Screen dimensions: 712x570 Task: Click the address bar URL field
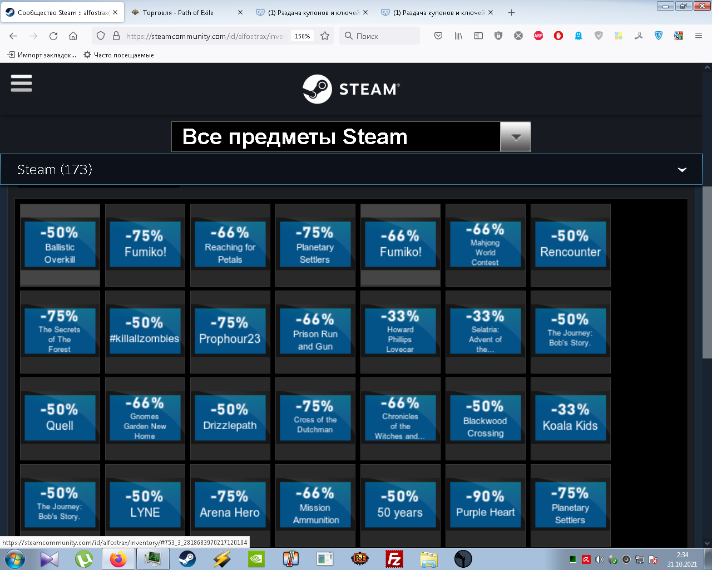[205, 36]
